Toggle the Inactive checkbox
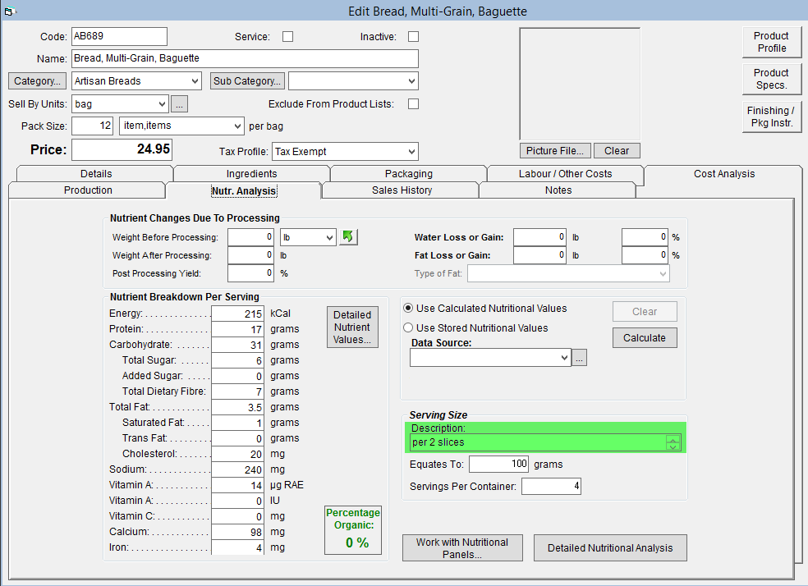 pos(413,37)
